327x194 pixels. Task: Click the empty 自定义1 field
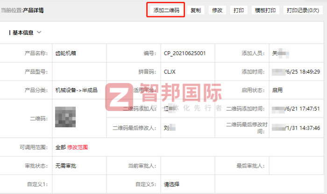pyautogui.click(x=79, y=184)
